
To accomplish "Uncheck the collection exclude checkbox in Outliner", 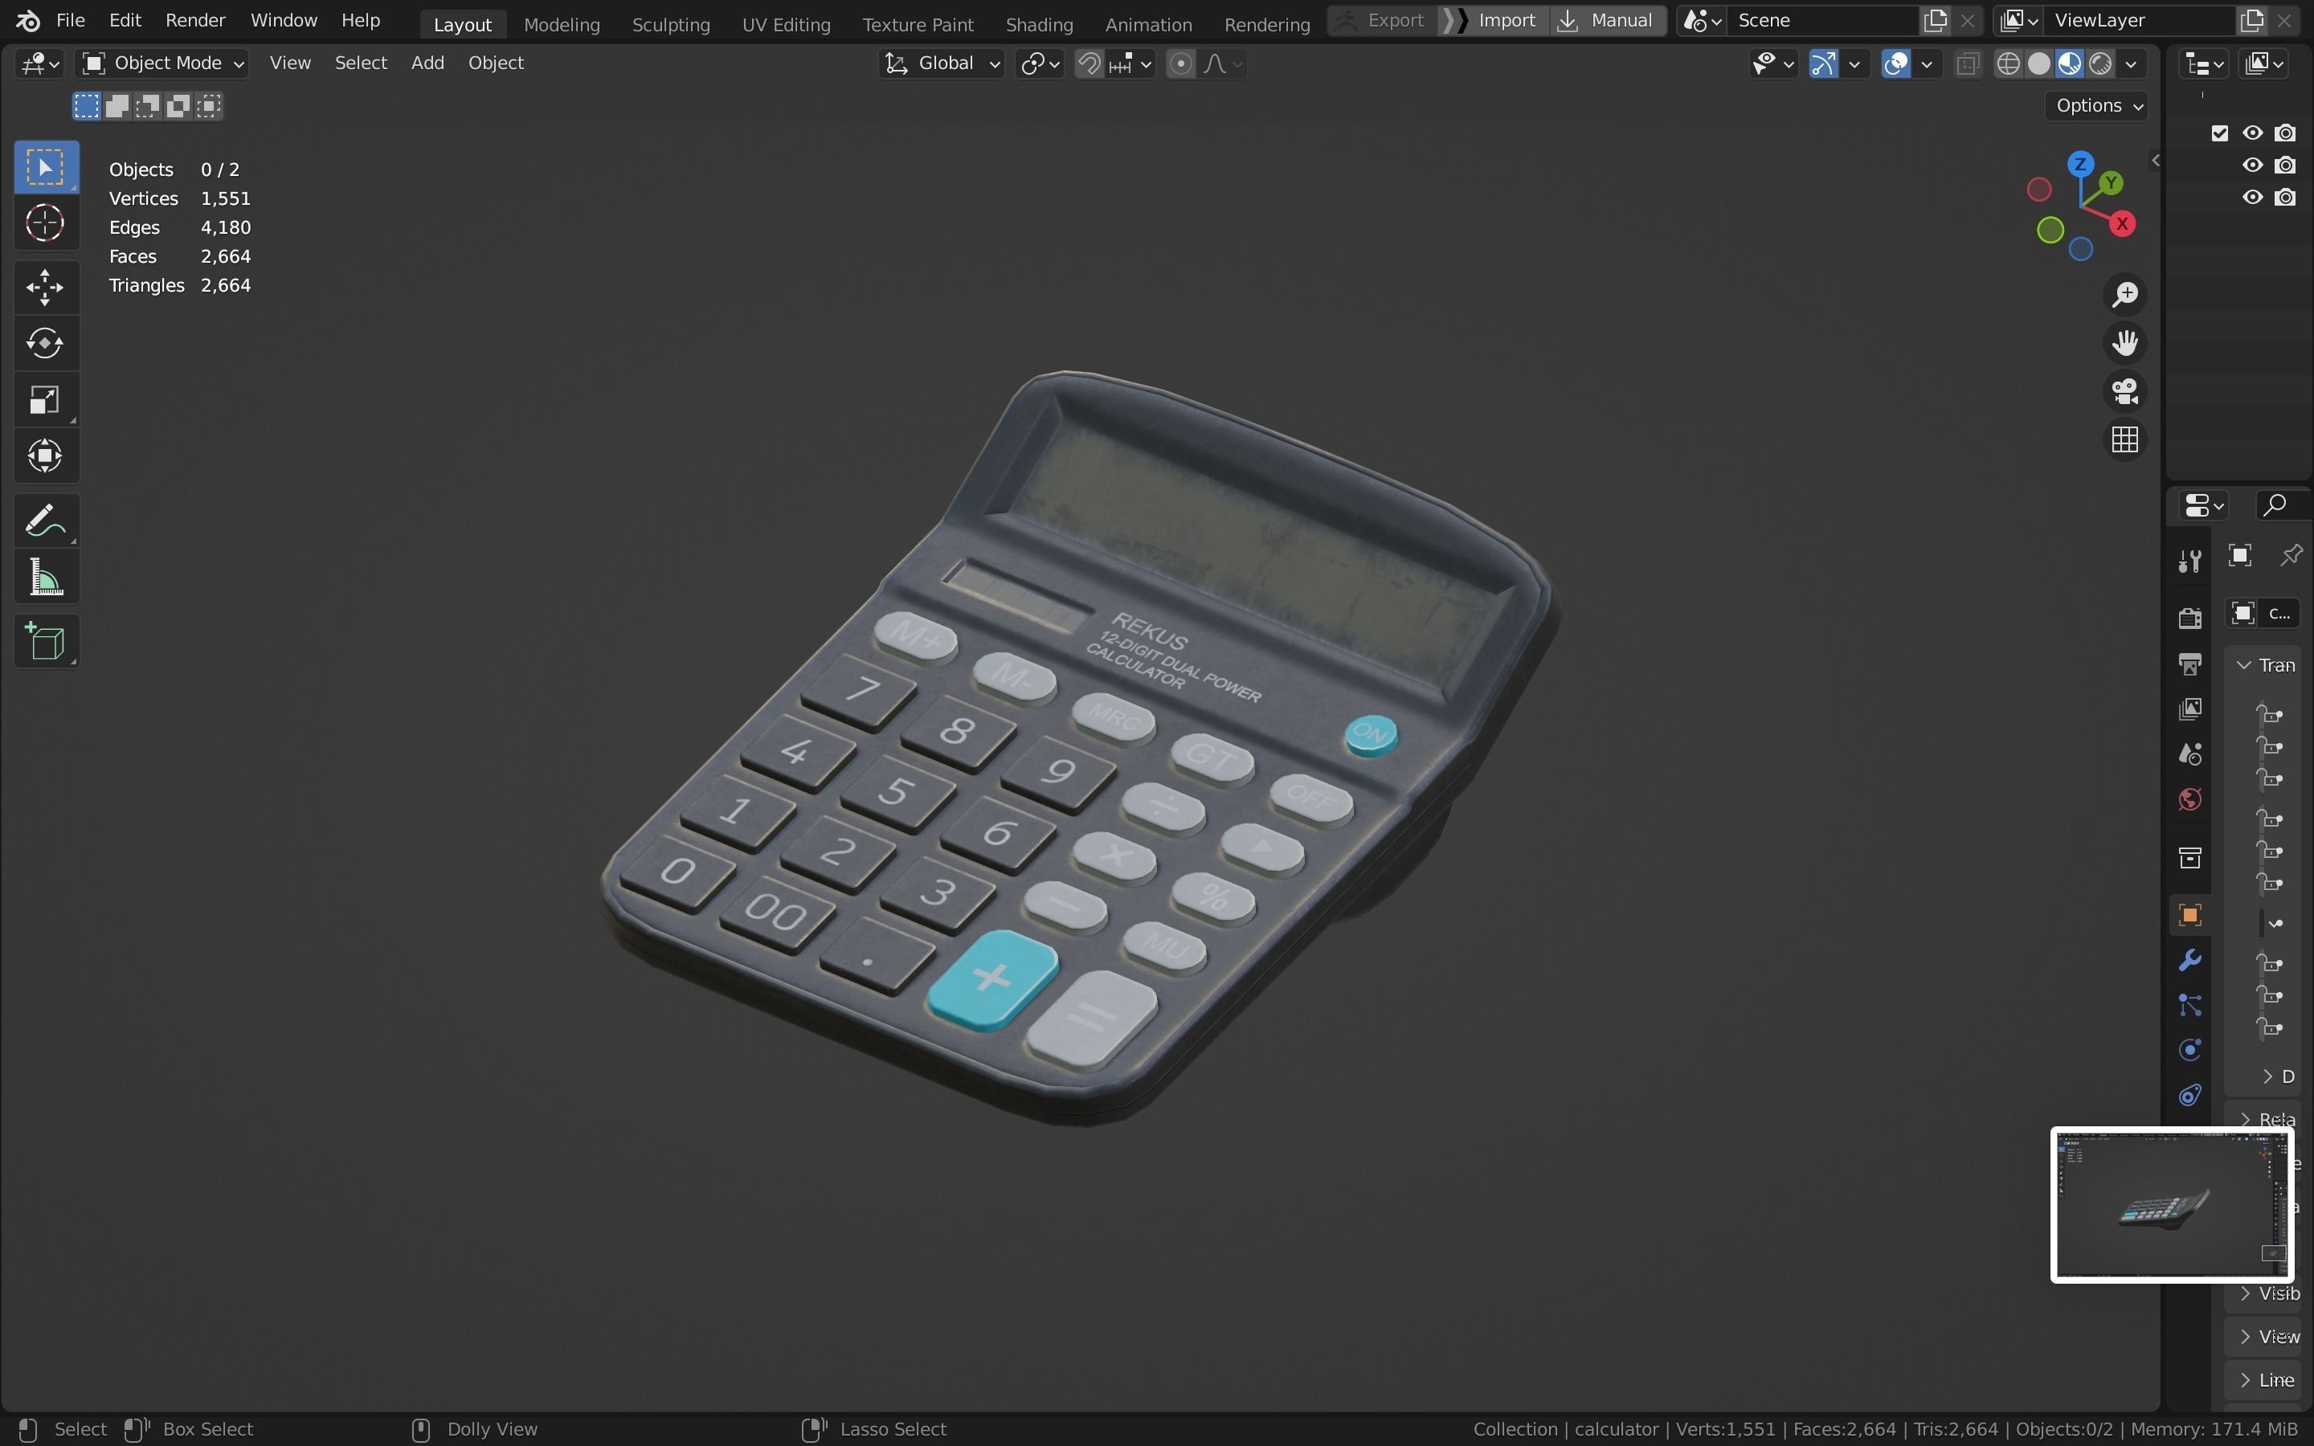I will coord(2219,133).
